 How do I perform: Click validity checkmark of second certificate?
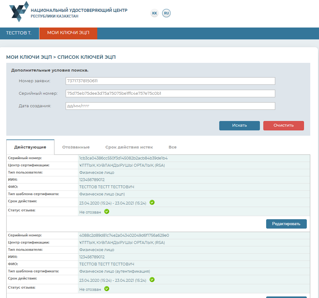[152, 280]
